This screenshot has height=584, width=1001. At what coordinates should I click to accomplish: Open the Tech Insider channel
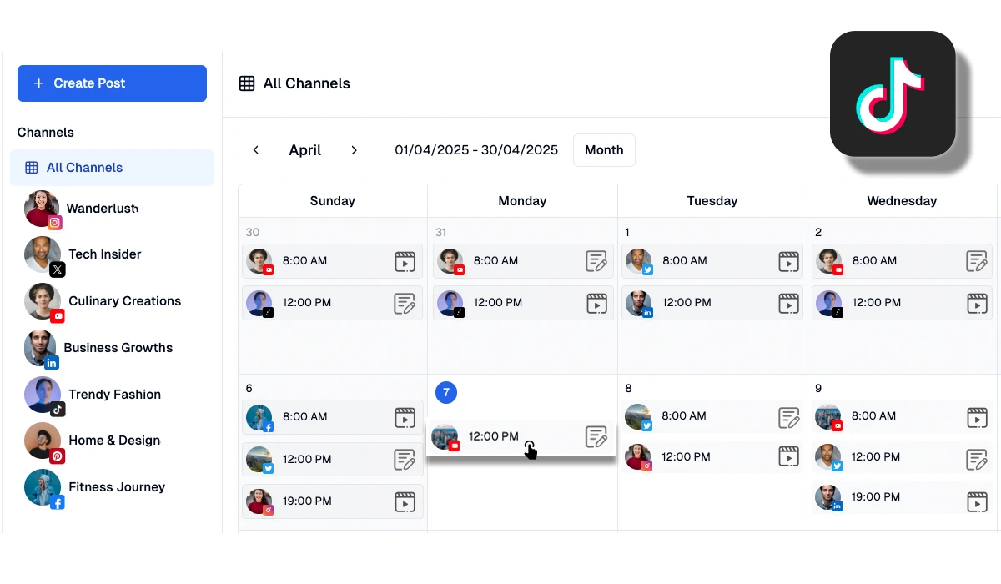[83, 255]
